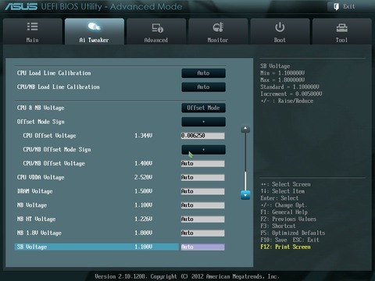Click the F1: General Help hint
Viewport: 375px width, 281px height.
point(284,212)
